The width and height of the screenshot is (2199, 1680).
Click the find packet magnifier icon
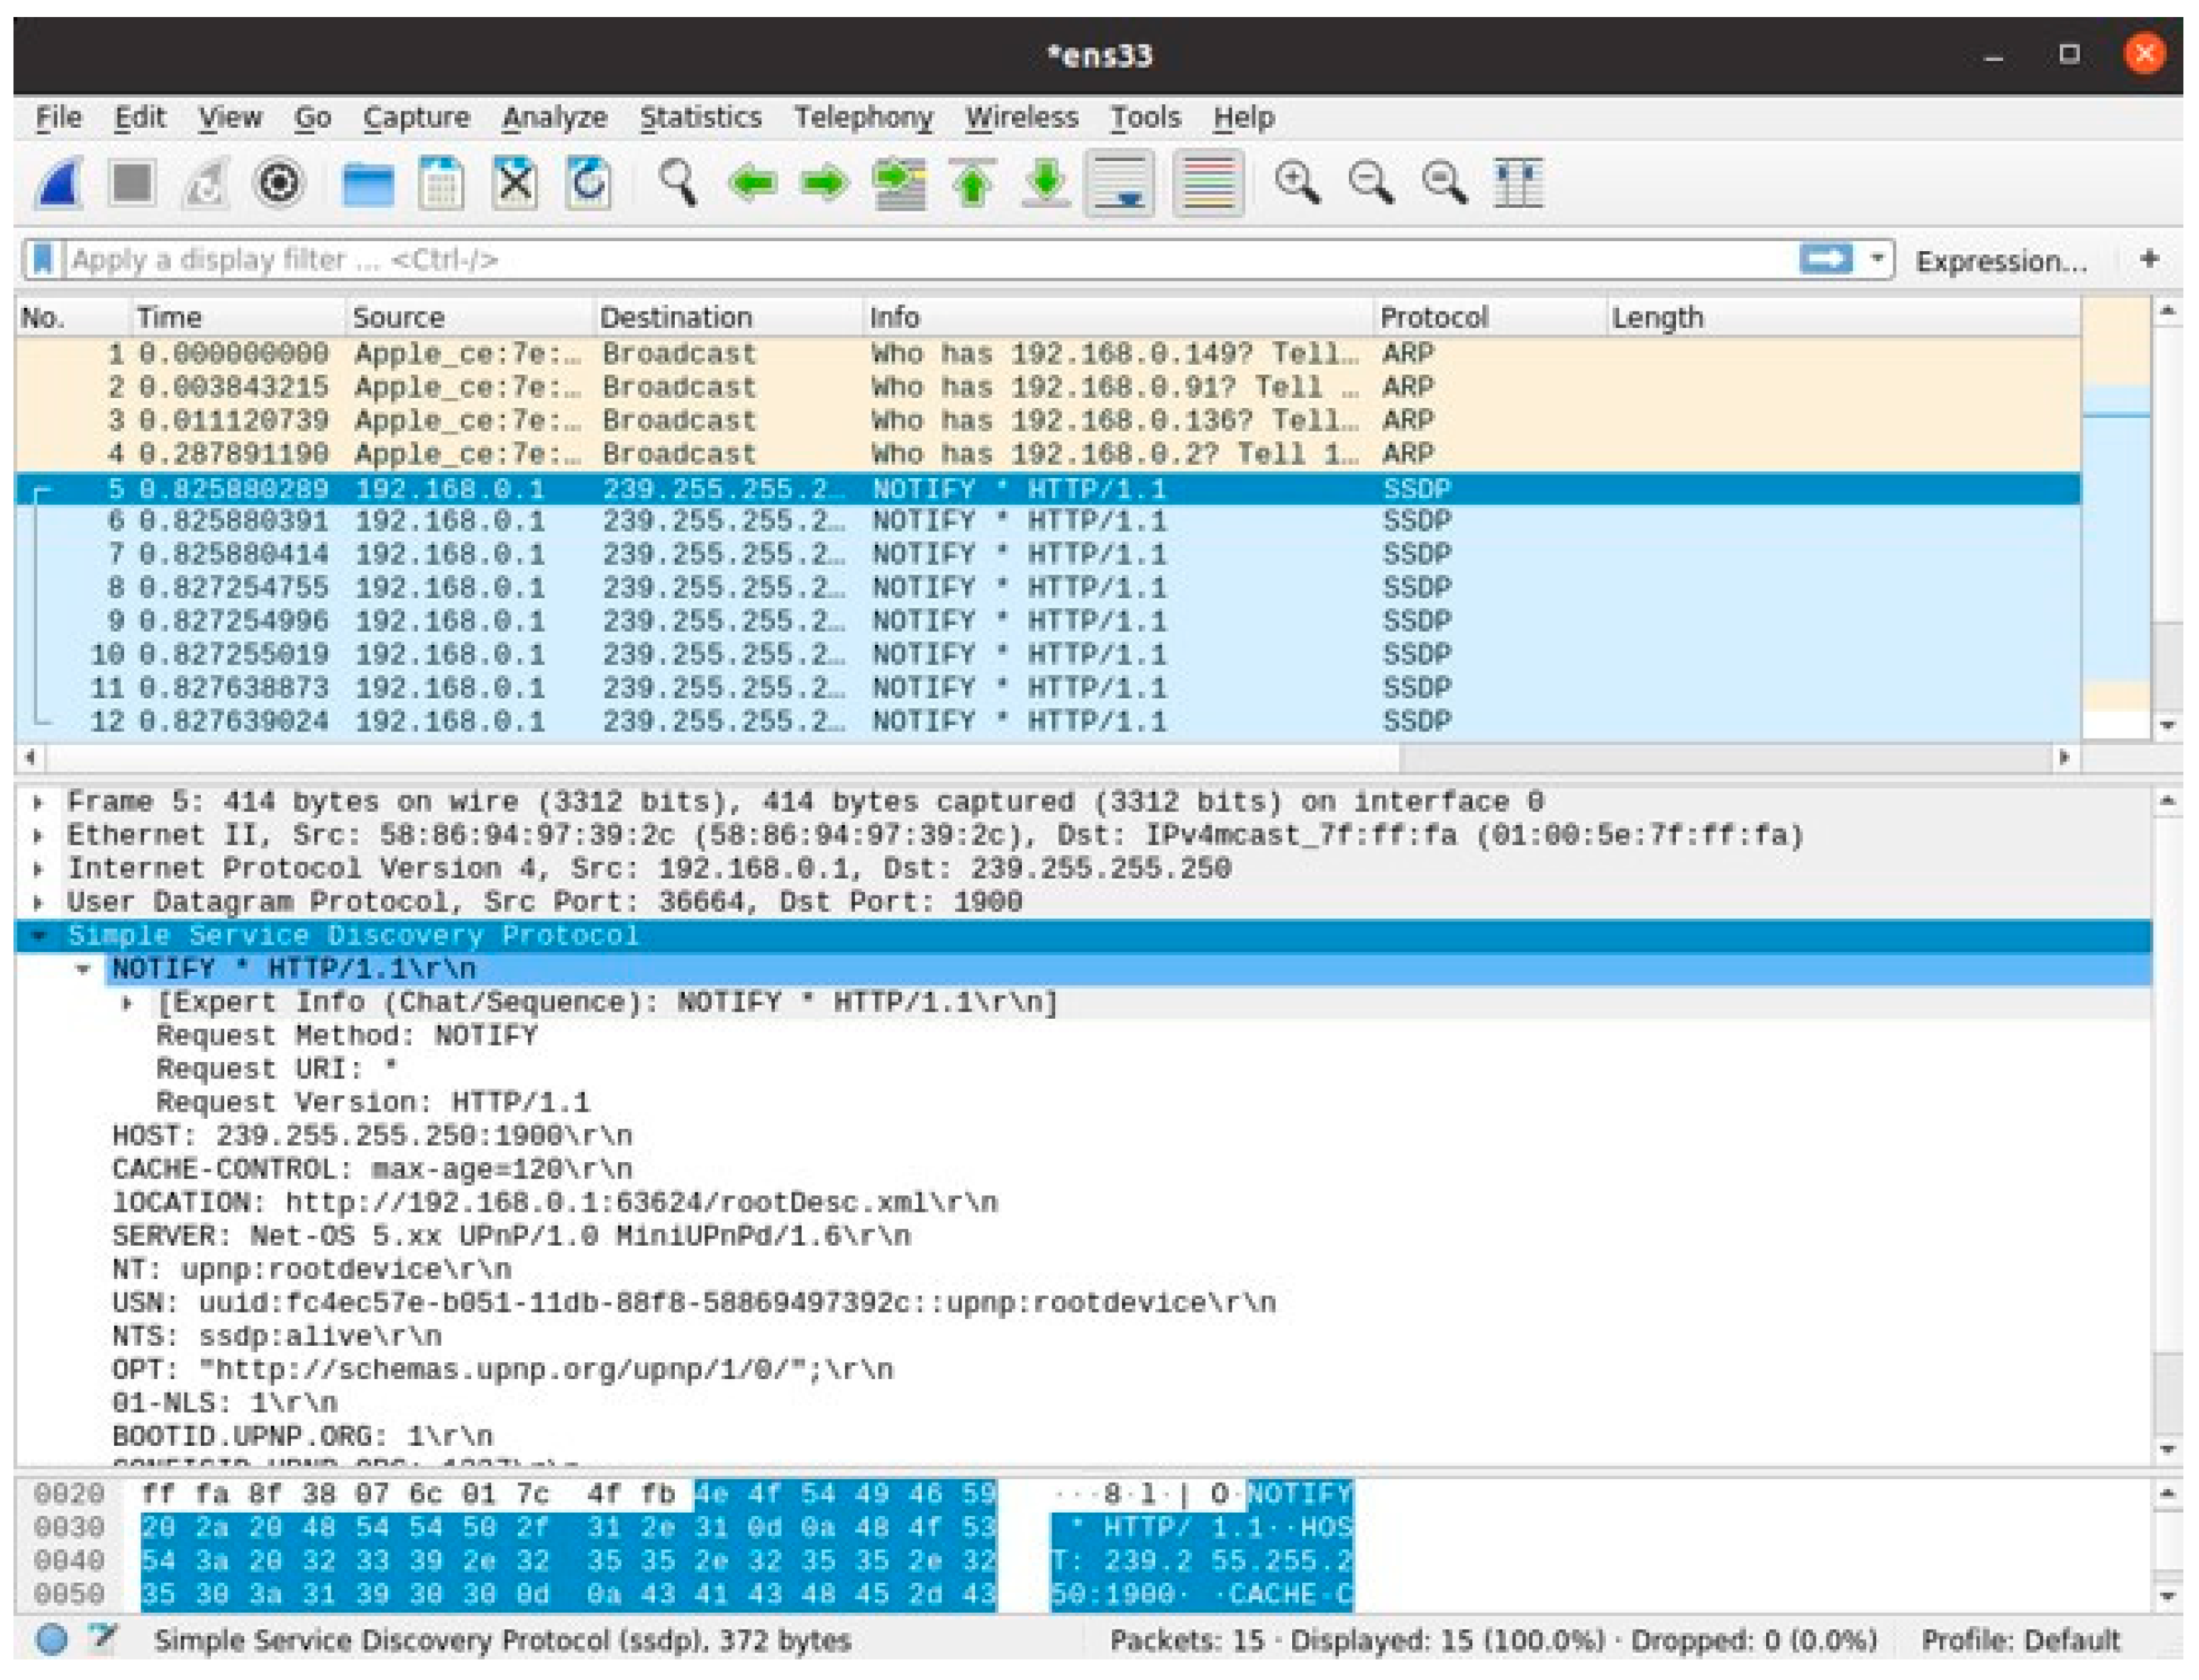click(678, 184)
